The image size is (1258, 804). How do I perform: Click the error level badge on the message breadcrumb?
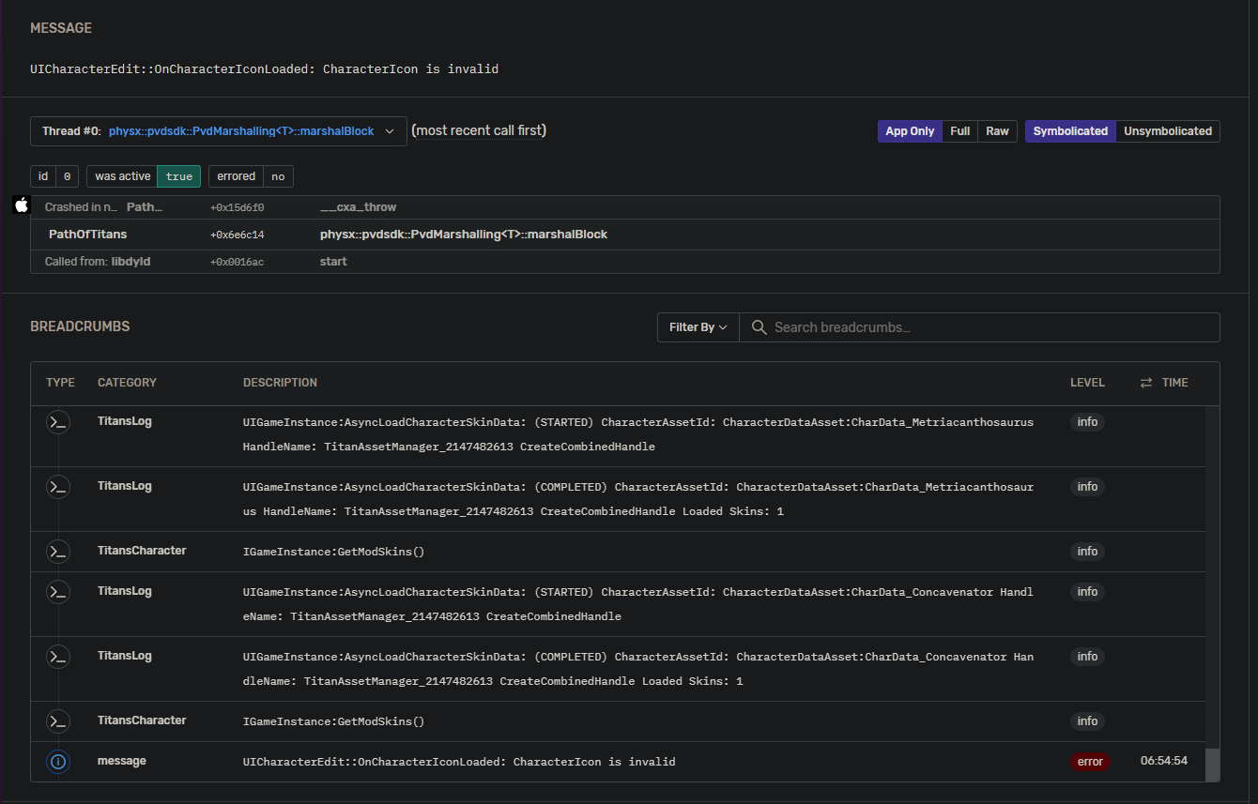point(1090,762)
